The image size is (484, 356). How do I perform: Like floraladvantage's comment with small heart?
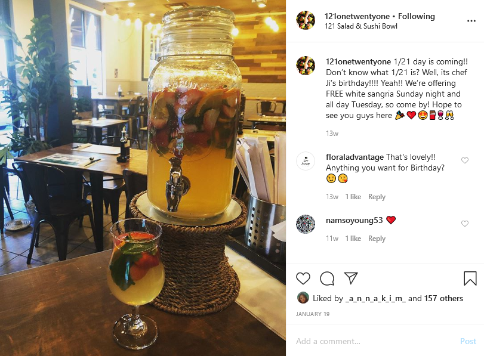click(x=464, y=160)
